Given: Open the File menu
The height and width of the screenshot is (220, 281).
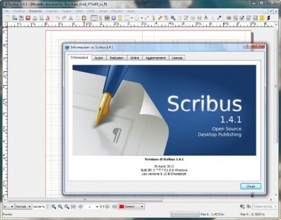Looking at the screenshot, I should click(7, 11).
